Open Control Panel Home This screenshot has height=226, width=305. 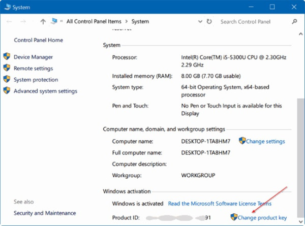[x=39, y=40]
